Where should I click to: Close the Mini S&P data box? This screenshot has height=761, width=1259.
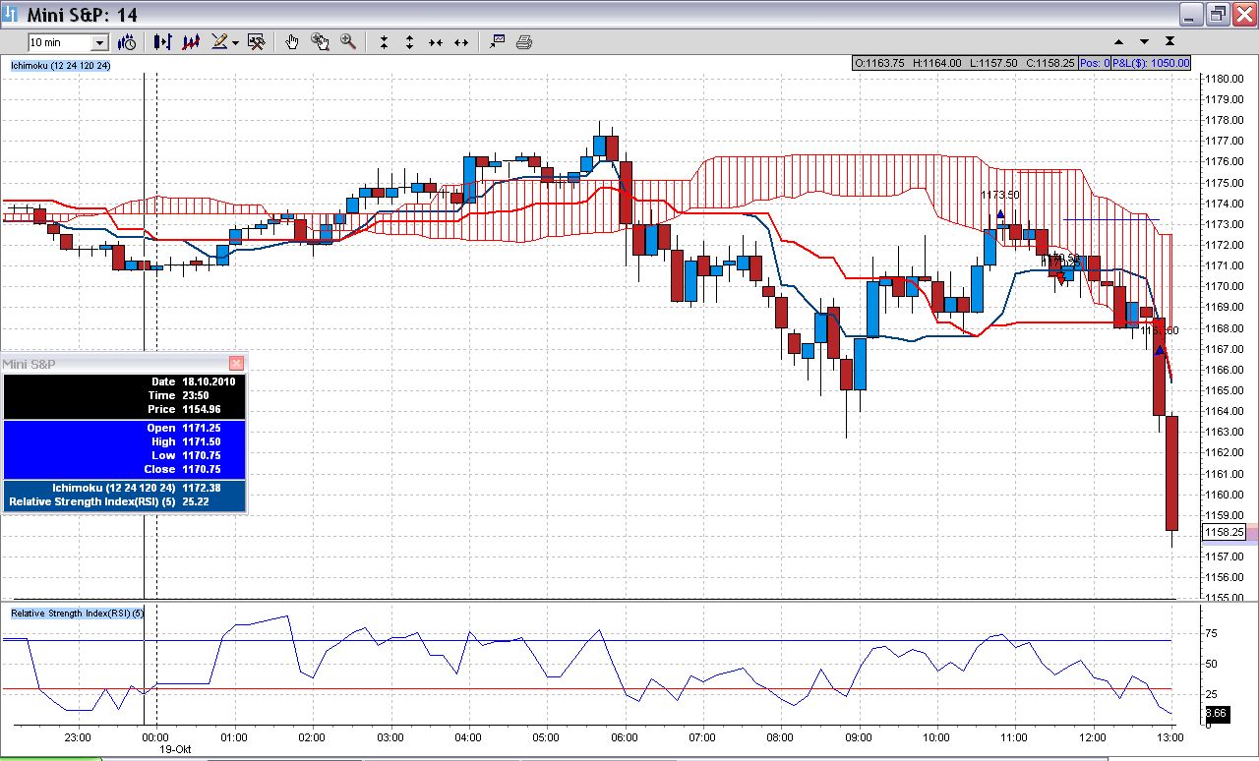(x=236, y=364)
